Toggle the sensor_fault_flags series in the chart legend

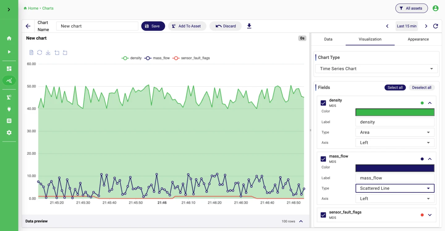click(191, 58)
